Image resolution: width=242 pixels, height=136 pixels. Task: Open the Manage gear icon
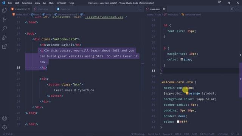5,127
